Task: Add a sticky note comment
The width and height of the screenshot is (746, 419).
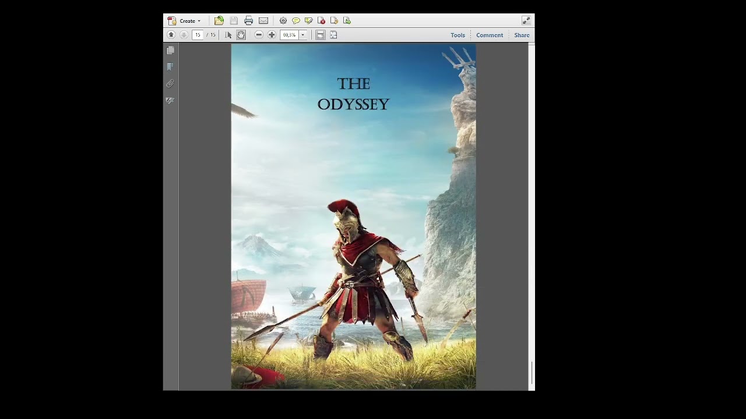Action: [x=296, y=21]
